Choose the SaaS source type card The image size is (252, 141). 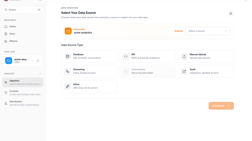206,71
